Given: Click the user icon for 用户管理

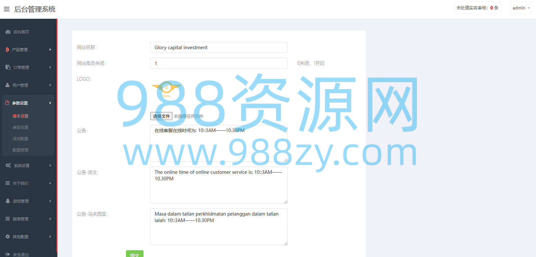Looking at the screenshot, I should (7, 85).
